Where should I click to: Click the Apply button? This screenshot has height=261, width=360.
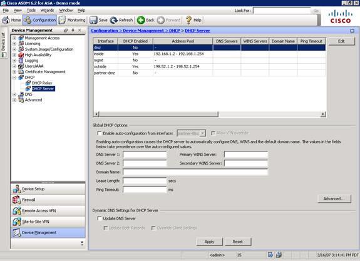(209, 242)
